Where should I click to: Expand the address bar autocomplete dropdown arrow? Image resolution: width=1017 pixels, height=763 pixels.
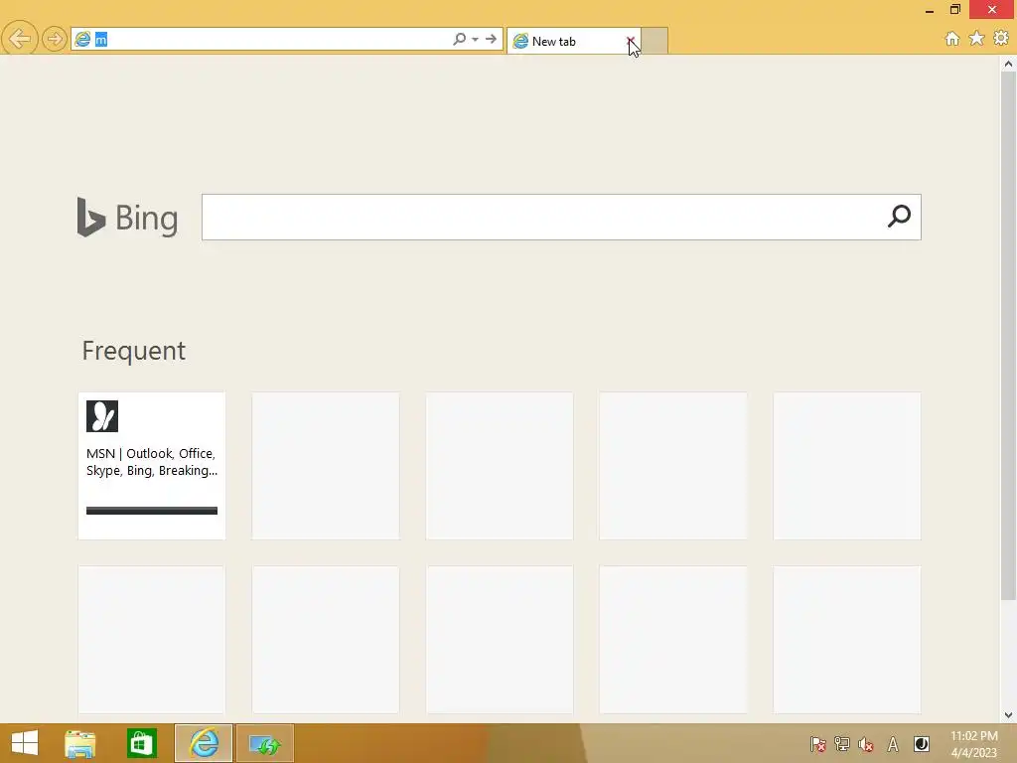pyautogui.click(x=476, y=39)
